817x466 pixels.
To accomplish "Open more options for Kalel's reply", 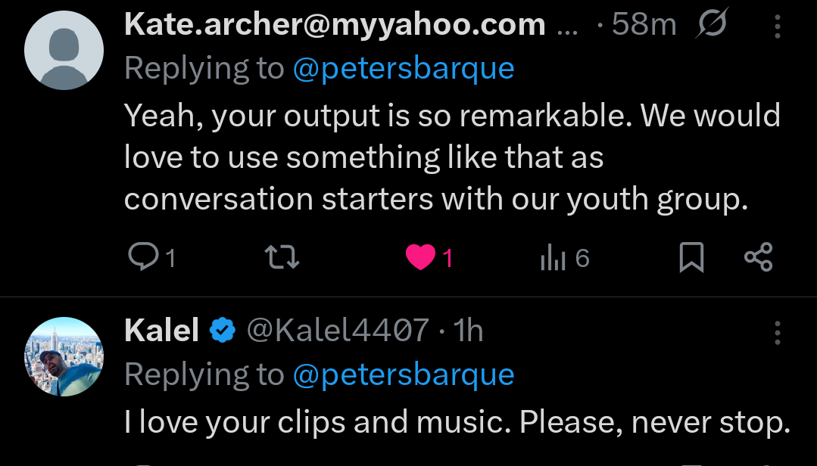I will [x=777, y=332].
